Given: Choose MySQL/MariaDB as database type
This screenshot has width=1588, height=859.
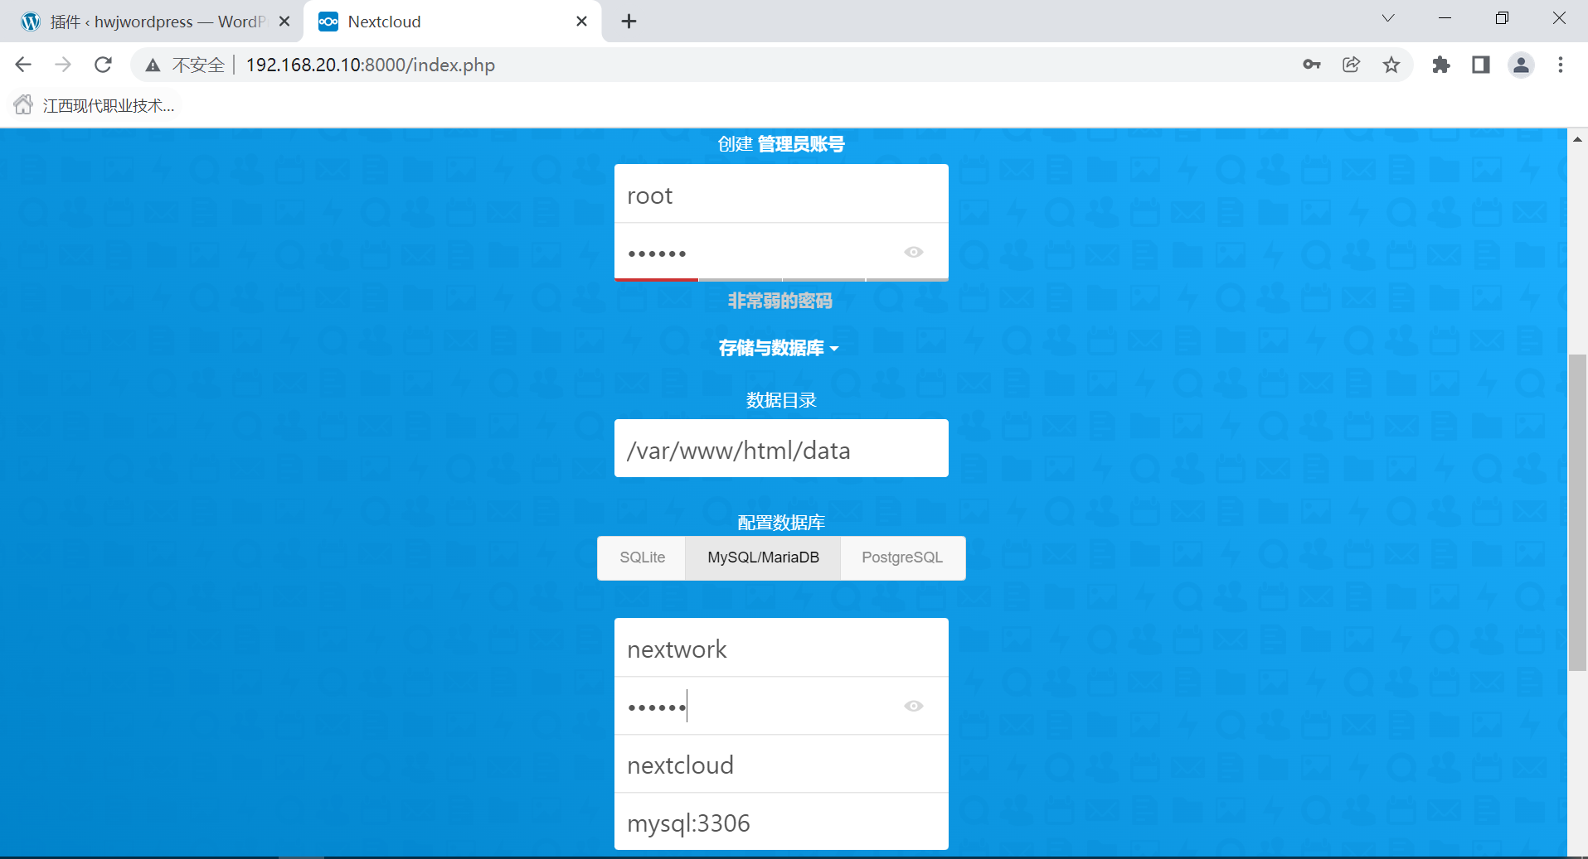Looking at the screenshot, I should pos(763,557).
